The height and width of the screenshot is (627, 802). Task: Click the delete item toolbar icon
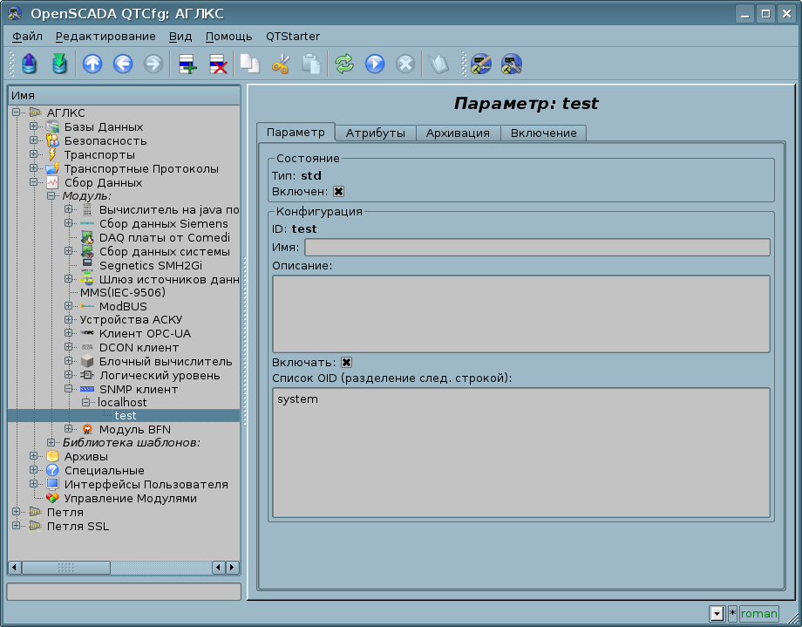point(218,64)
